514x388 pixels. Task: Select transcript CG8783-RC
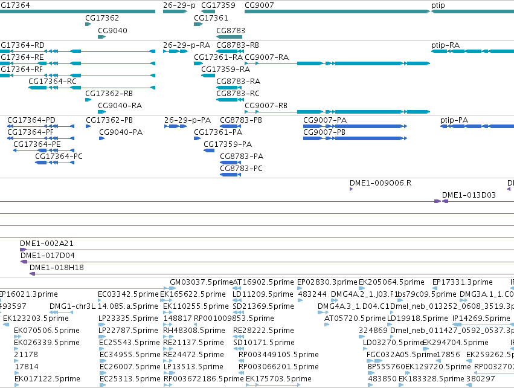[229, 100]
